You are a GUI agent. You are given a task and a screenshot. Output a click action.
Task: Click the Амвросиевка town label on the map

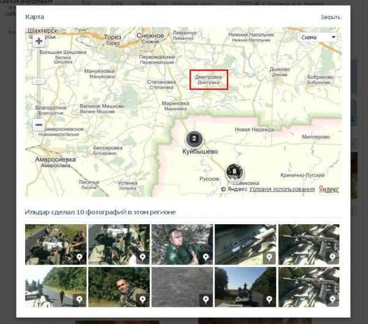[x=55, y=159]
